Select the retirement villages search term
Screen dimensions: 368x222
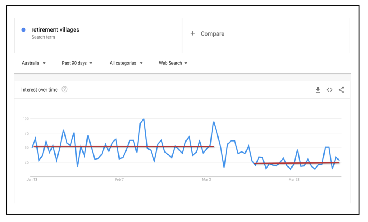(55, 30)
